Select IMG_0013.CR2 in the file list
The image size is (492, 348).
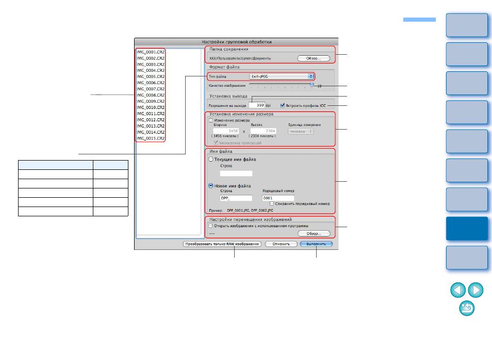151,126
